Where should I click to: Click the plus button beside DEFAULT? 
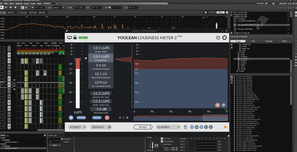click(x=109, y=127)
